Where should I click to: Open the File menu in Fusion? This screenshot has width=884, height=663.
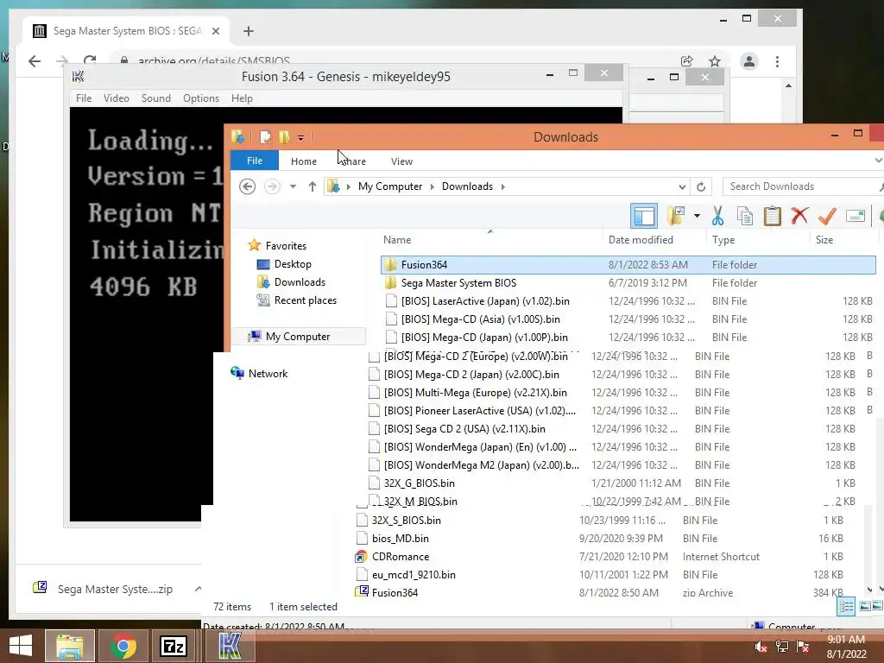pyautogui.click(x=84, y=98)
